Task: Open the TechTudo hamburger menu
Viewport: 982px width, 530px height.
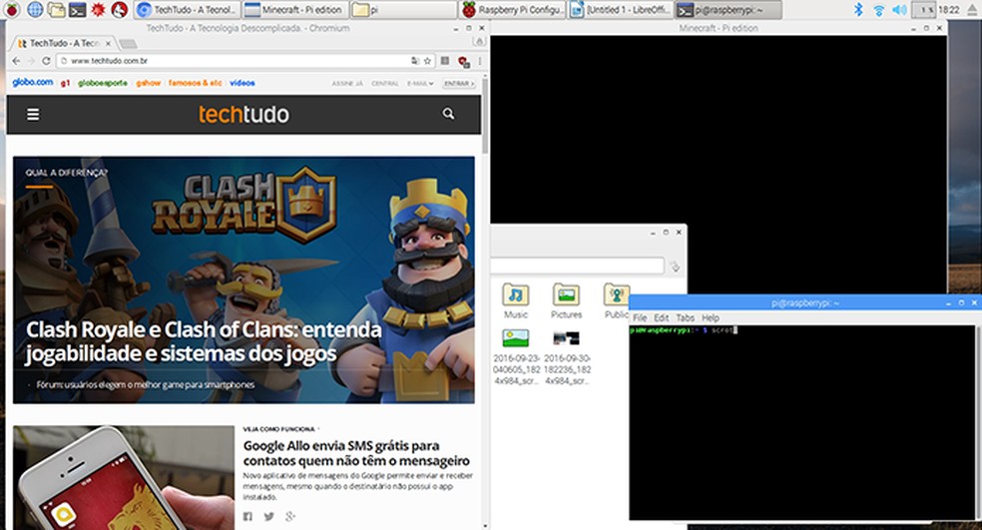Action: pyautogui.click(x=33, y=114)
